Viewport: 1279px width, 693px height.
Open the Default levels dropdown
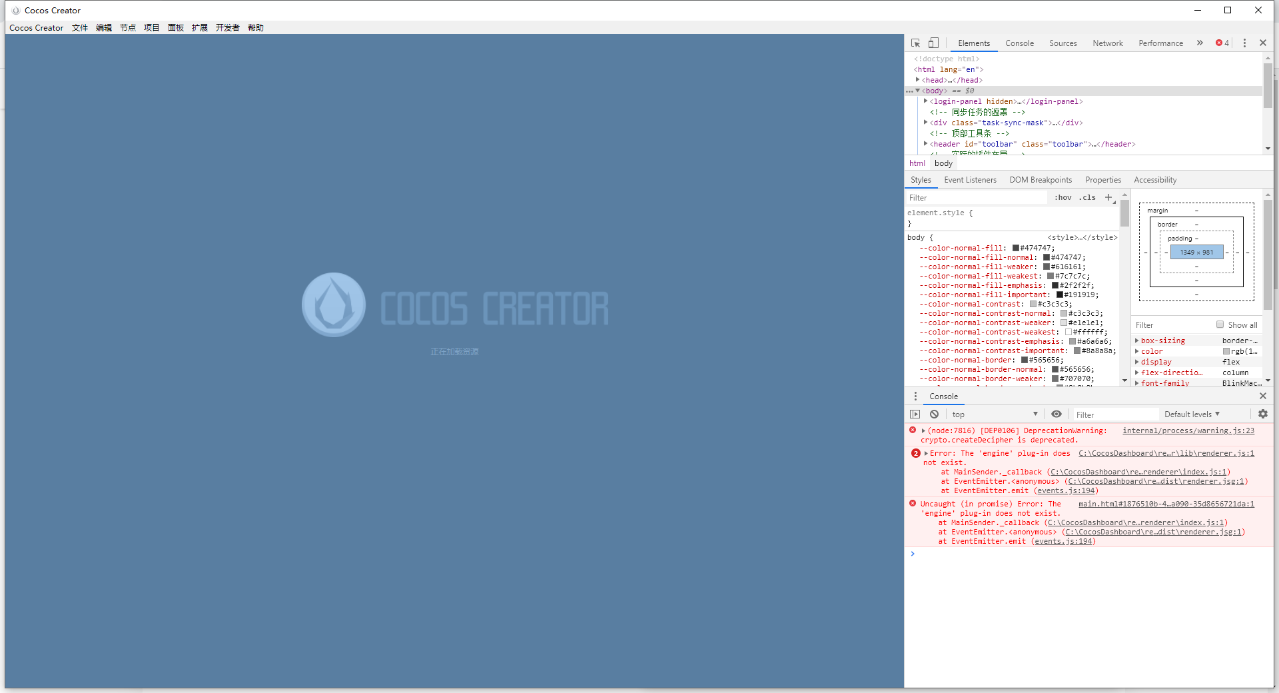[1192, 414]
